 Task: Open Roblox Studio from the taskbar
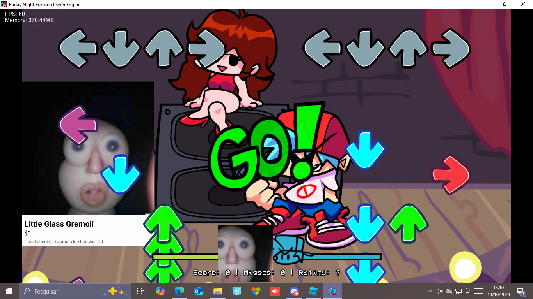(313, 291)
